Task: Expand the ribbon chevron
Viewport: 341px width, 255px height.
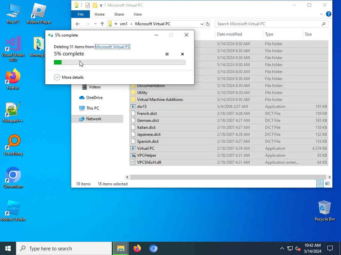Action: pyautogui.click(x=321, y=14)
